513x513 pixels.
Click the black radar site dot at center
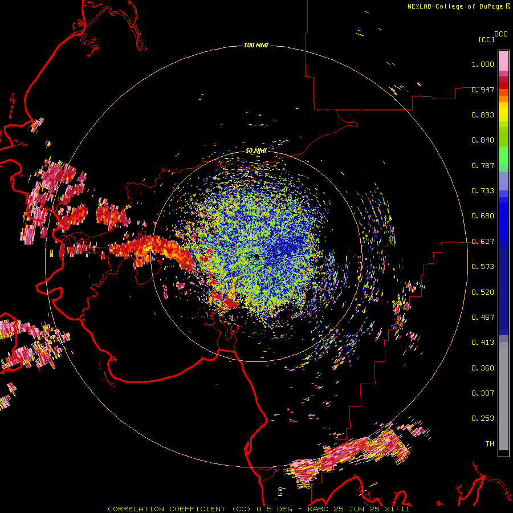click(x=256, y=256)
